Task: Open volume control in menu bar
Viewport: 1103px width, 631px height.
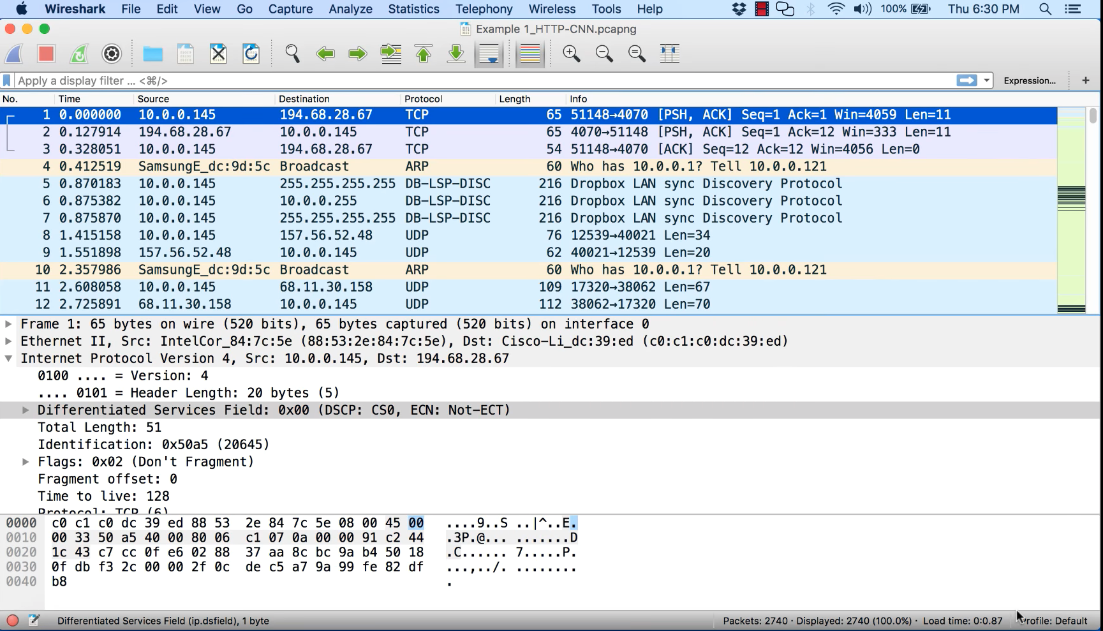Action: [x=862, y=9]
